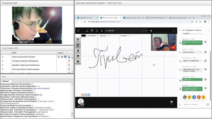Delete the 'привет, это Царевская' message
The image size is (212, 119).
[x=205, y=61]
